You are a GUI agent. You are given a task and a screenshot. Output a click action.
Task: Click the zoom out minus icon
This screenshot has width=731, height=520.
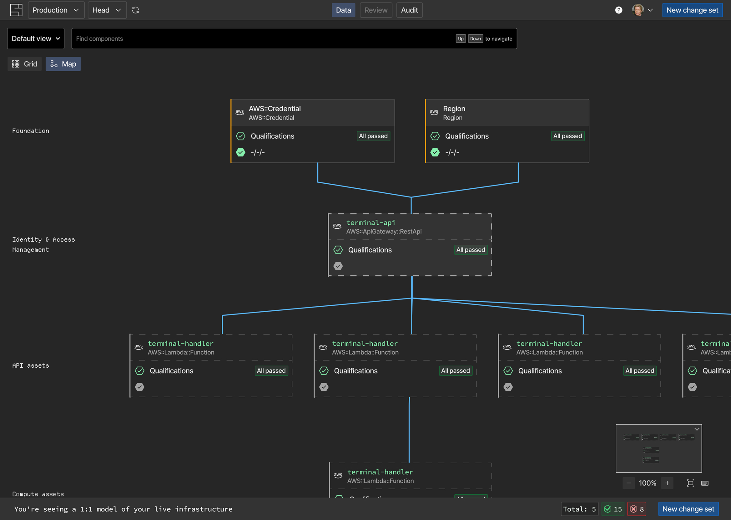coord(629,483)
